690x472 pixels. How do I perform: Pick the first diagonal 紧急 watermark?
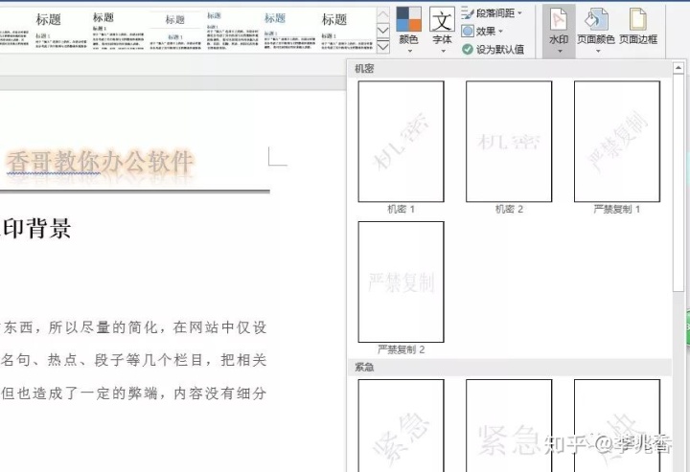click(x=401, y=425)
